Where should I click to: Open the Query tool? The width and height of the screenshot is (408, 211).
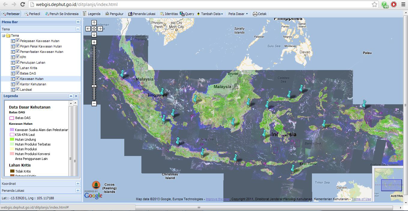[187, 14]
